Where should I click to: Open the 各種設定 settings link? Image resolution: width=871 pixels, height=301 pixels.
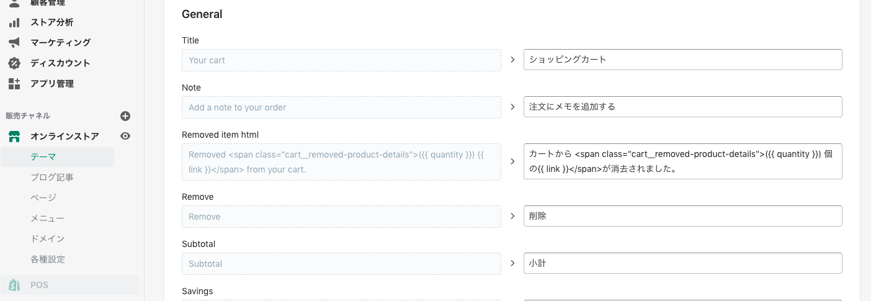click(x=48, y=259)
